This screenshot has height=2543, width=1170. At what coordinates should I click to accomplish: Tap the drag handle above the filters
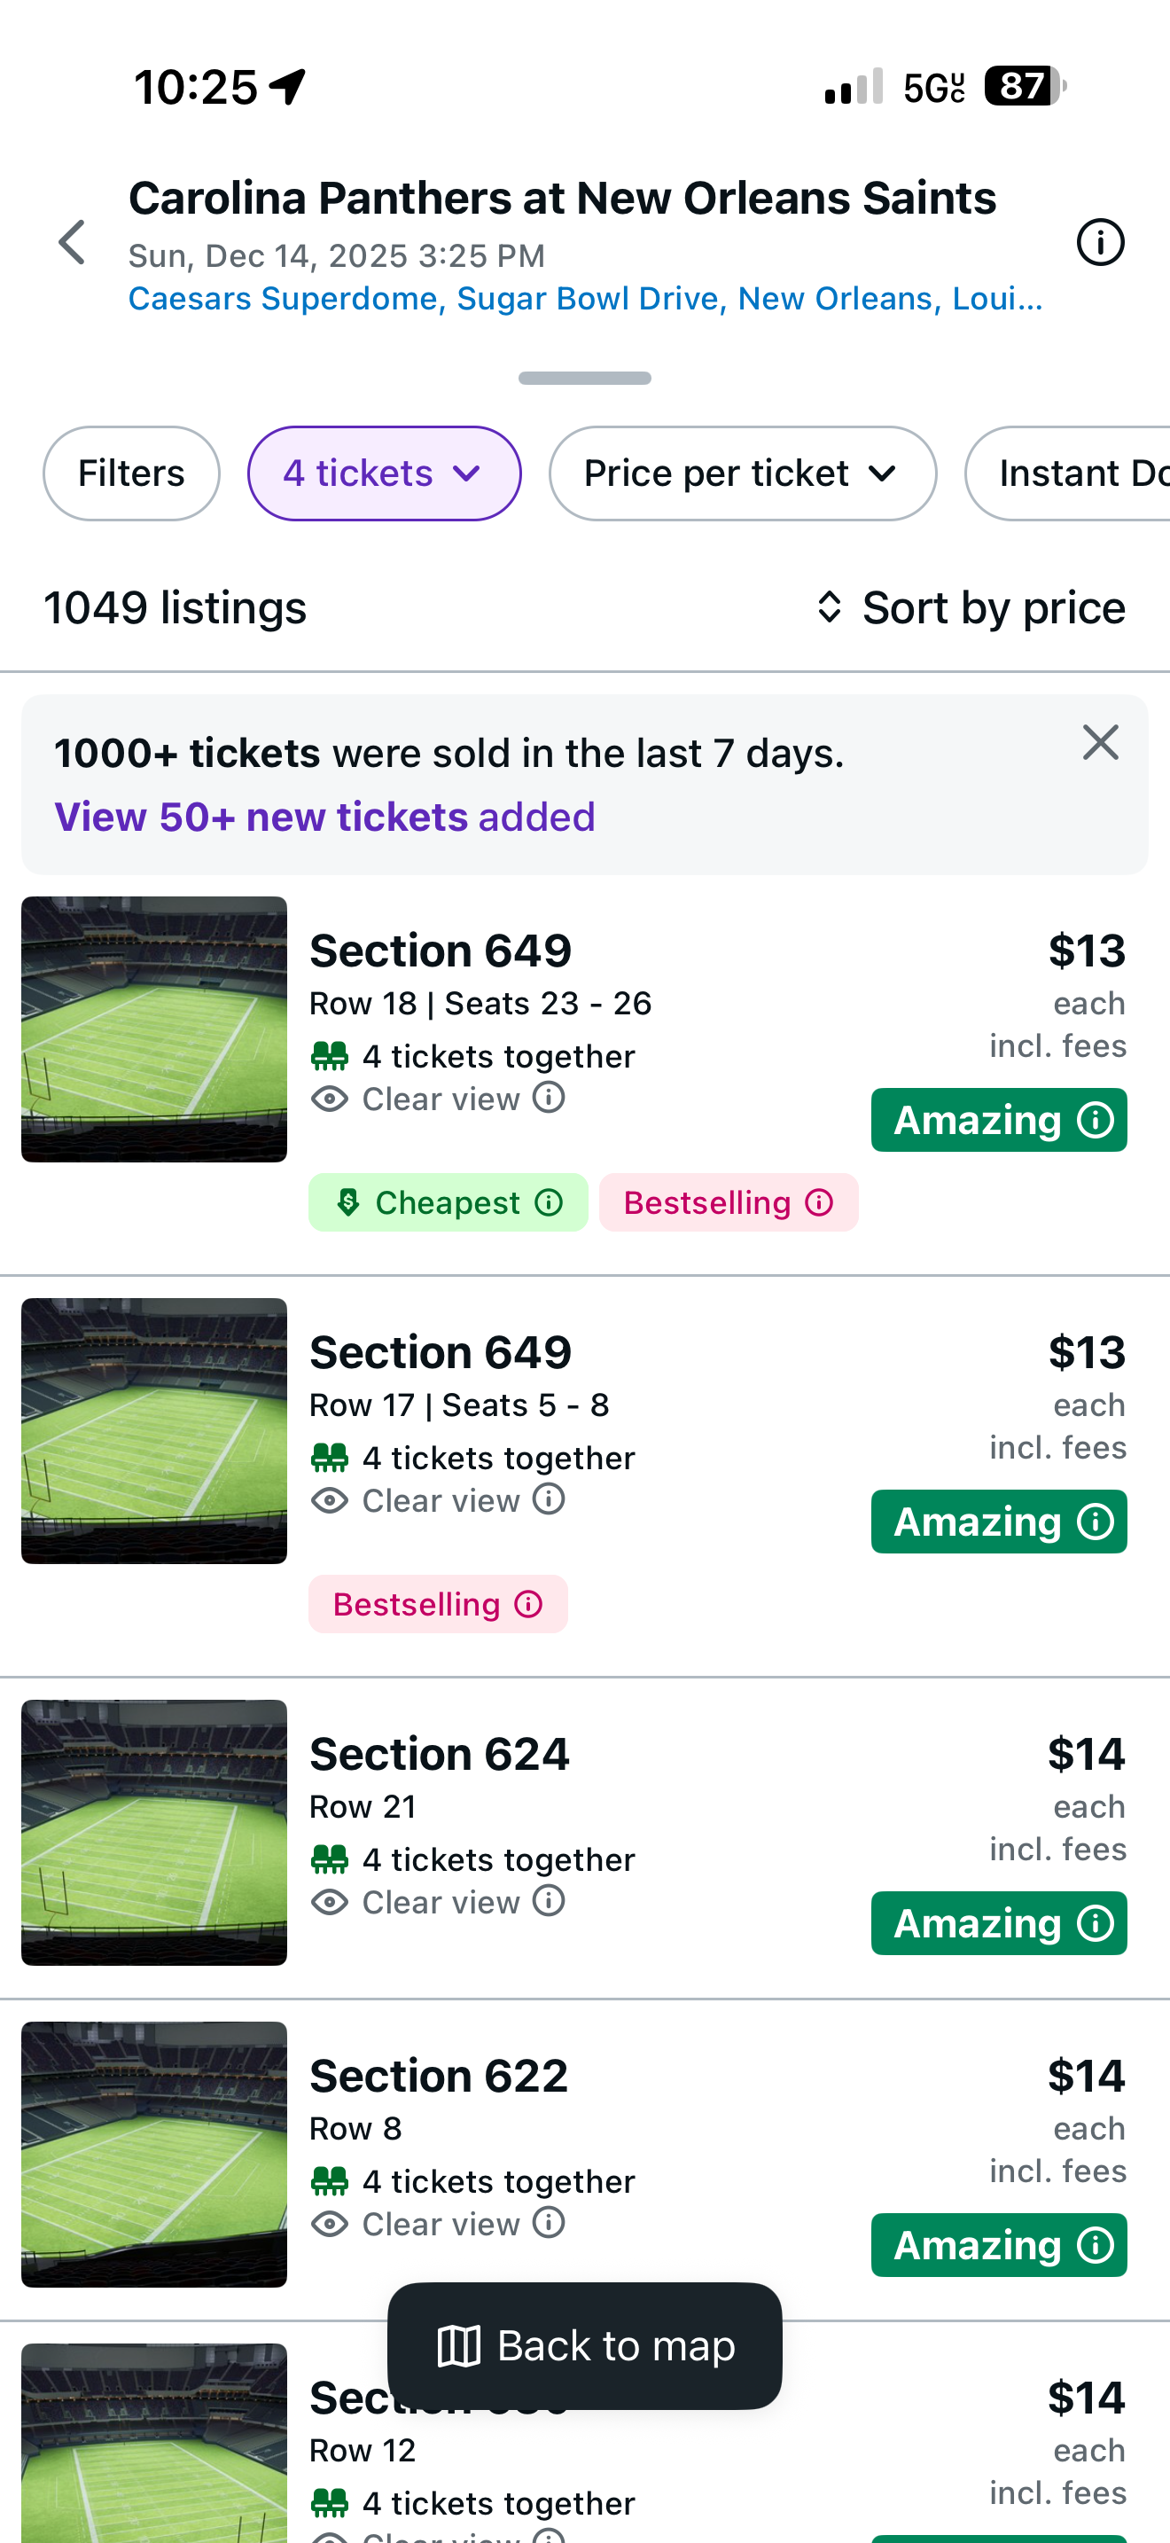pos(585,378)
